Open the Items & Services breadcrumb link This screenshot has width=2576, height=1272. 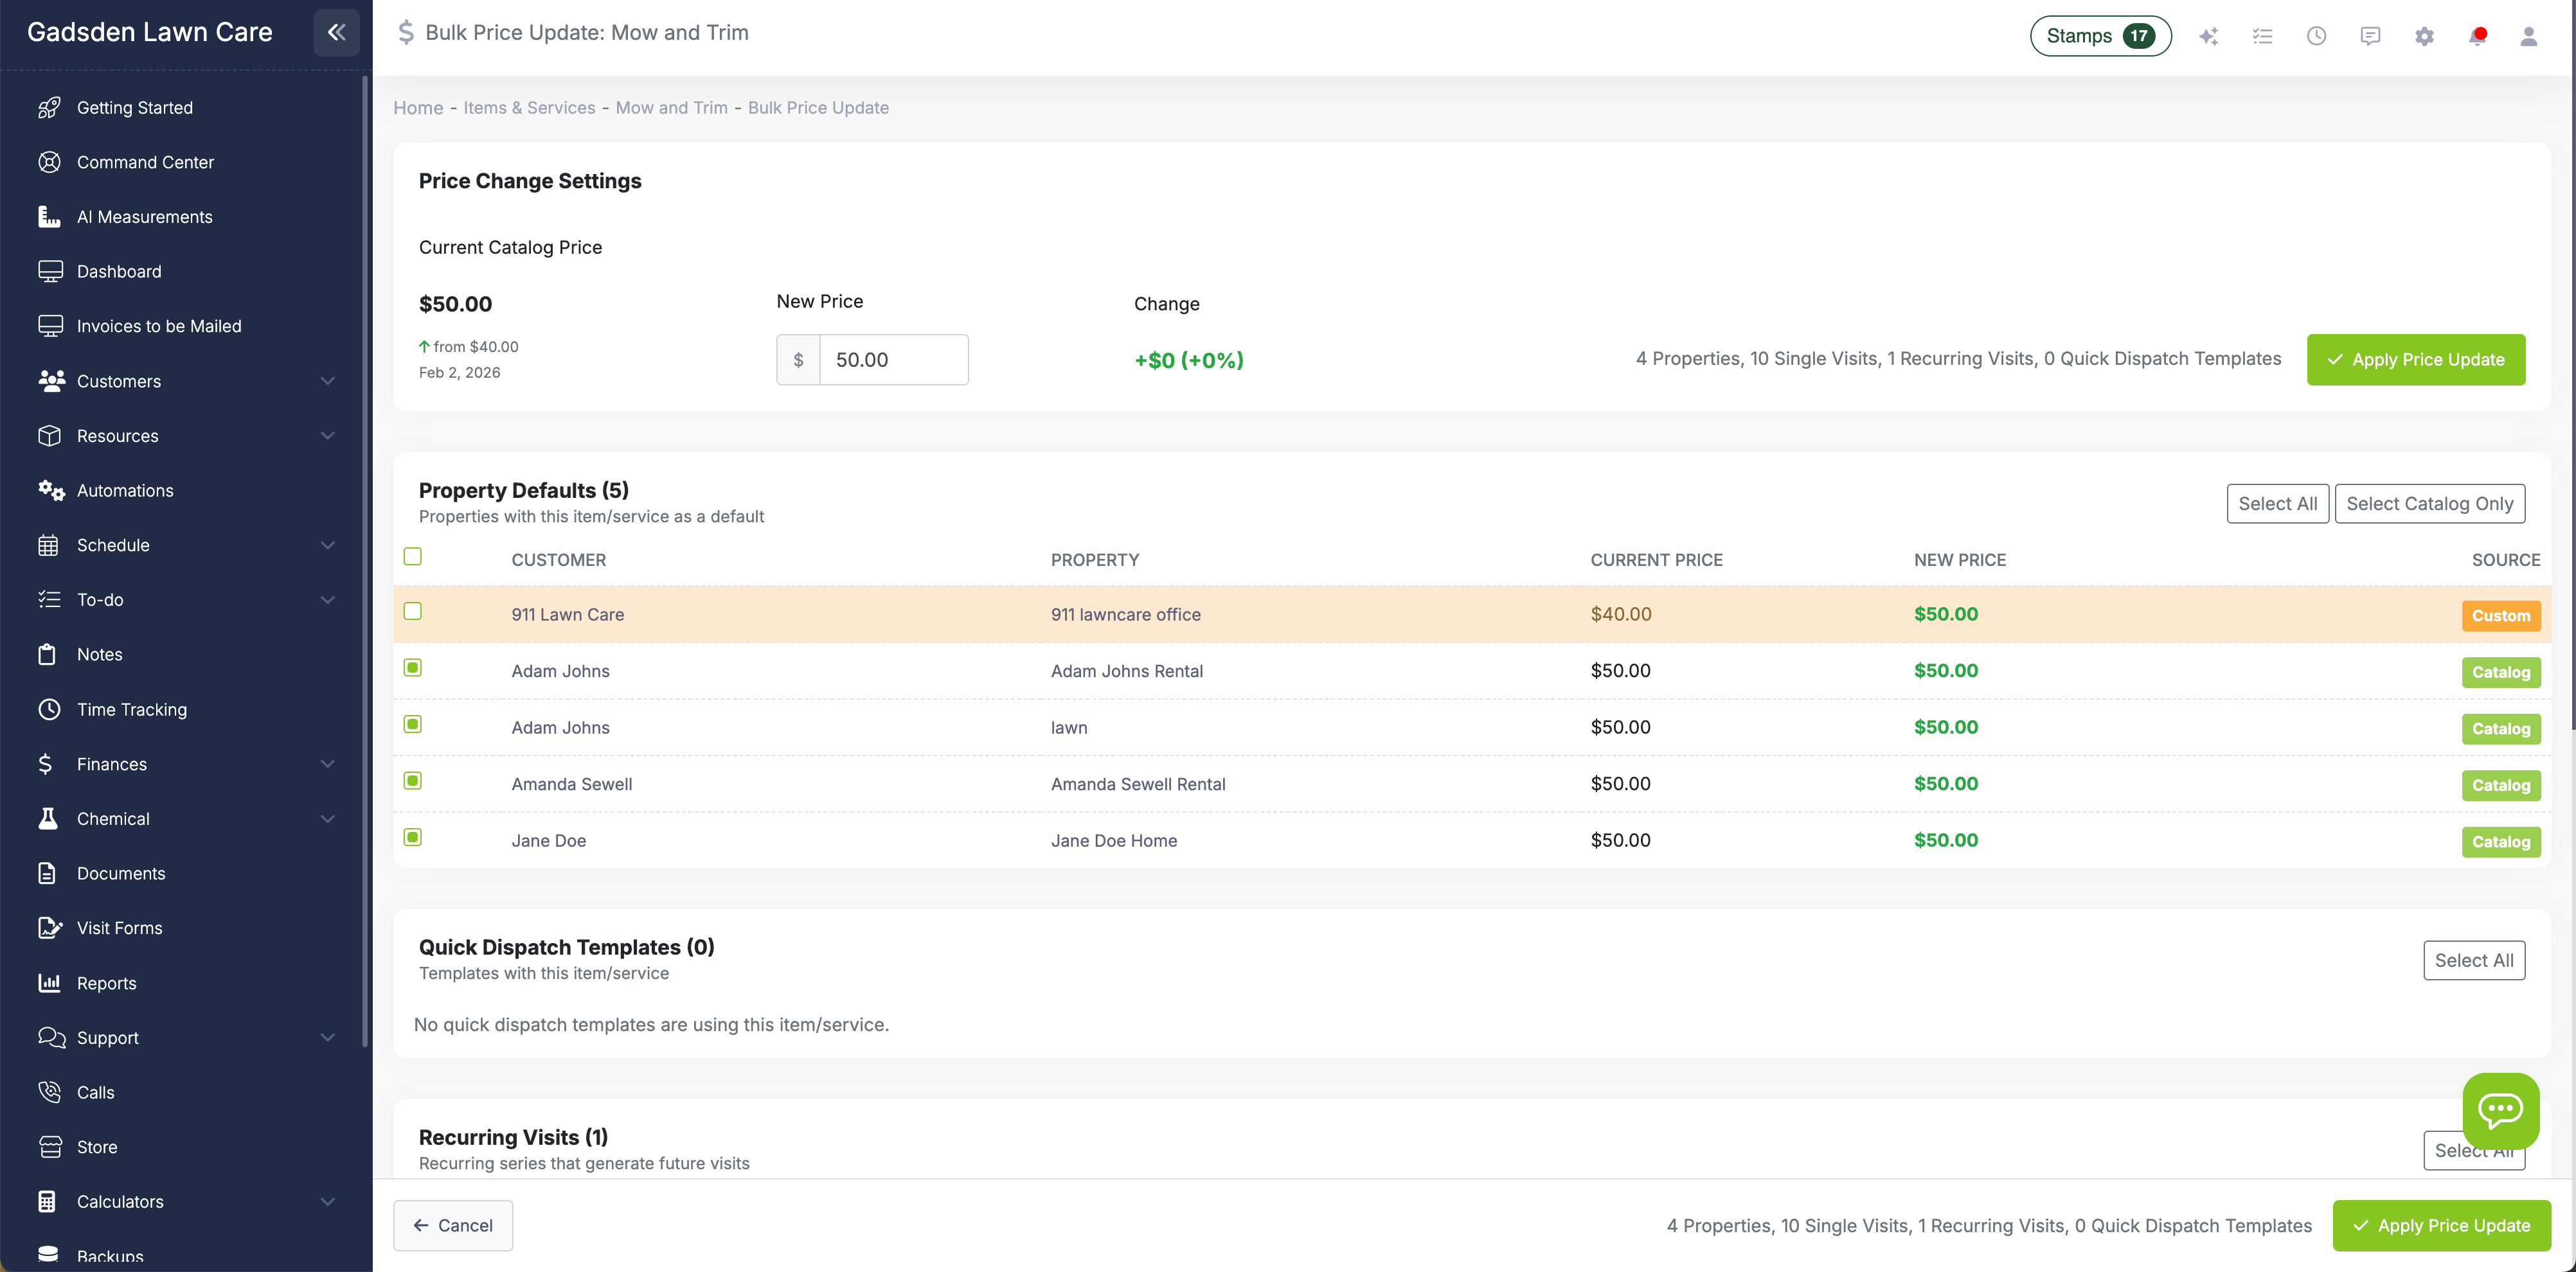click(x=529, y=107)
